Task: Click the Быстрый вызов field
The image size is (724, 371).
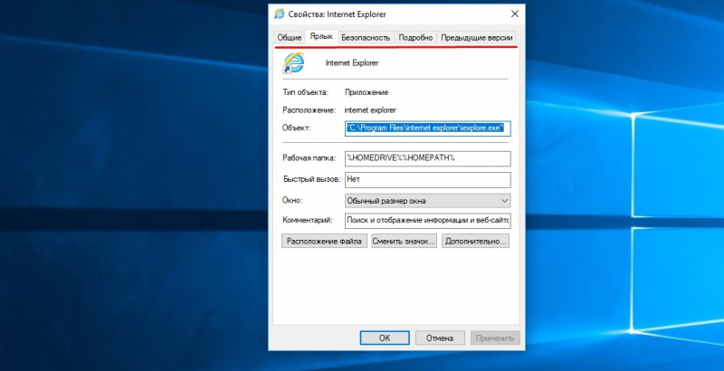Action: point(427,179)
